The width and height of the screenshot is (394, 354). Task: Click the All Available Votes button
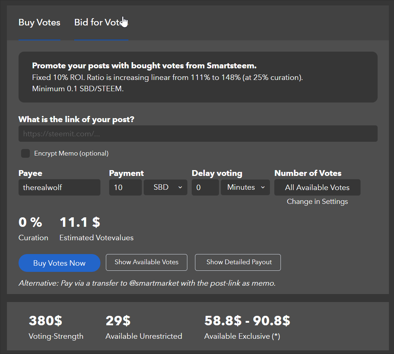click(x=317, y=188)
